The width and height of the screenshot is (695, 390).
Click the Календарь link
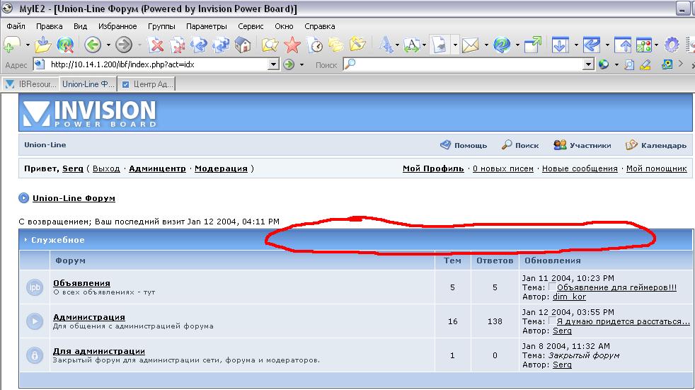click(x=655, y=145)
